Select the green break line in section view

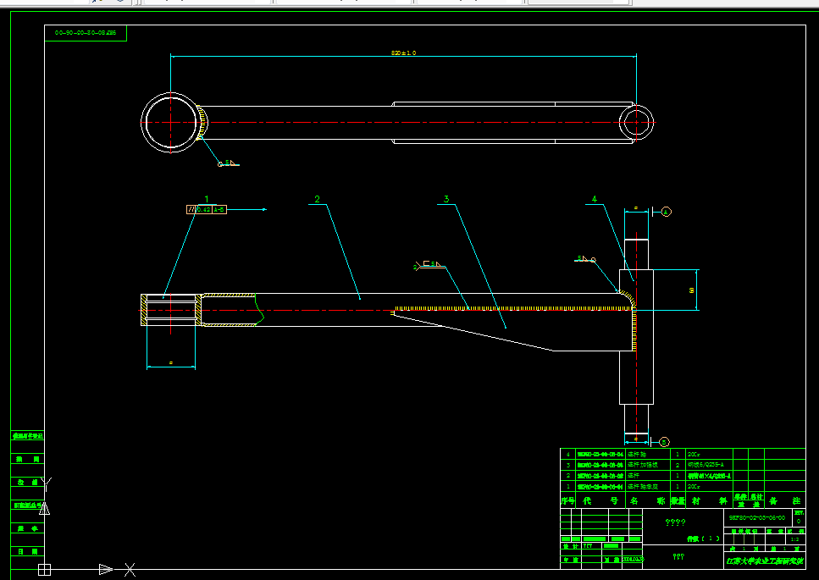click(x=258, y=310)
